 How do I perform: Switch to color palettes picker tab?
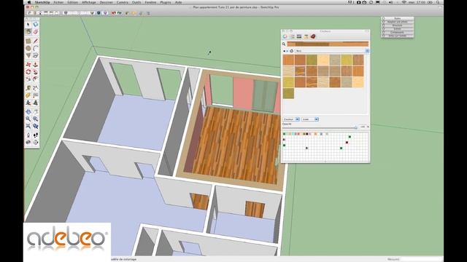299,36
